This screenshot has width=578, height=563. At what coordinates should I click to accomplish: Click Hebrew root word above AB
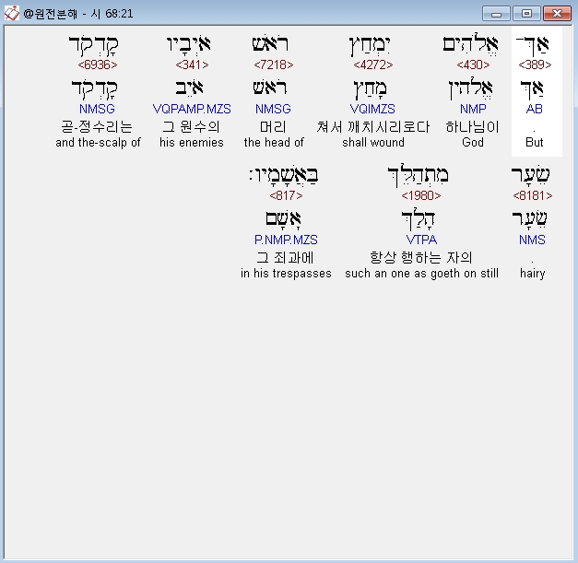tap(532, 89)
